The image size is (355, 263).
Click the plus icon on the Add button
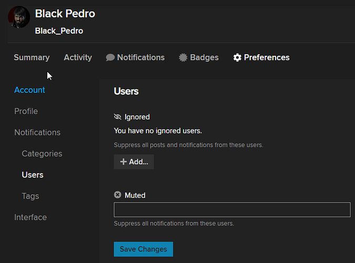[x=124, y=161]
